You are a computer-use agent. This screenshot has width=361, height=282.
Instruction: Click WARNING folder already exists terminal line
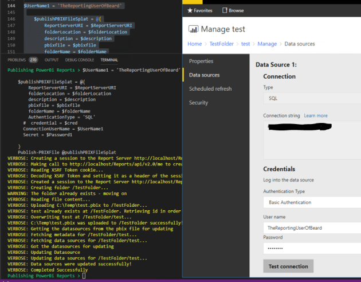67,194
